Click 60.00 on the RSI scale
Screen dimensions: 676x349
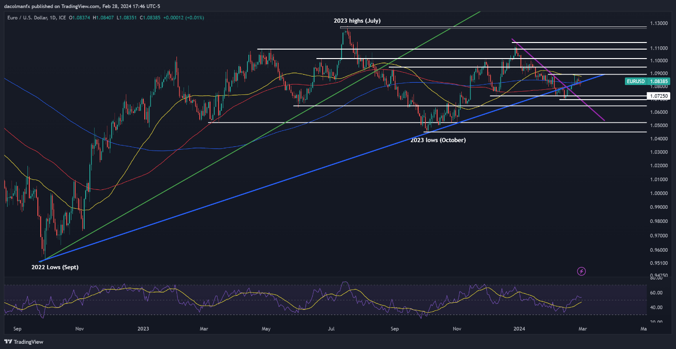[x=656, y=293]
